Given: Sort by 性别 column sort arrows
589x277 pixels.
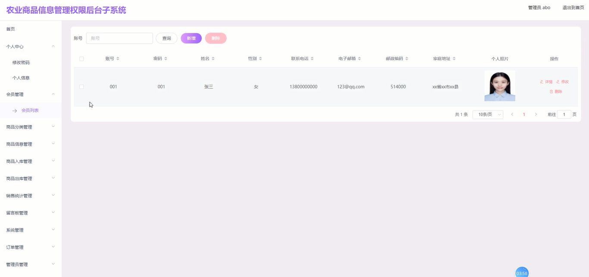Looking at the screenshot, I should coord(260,58).
